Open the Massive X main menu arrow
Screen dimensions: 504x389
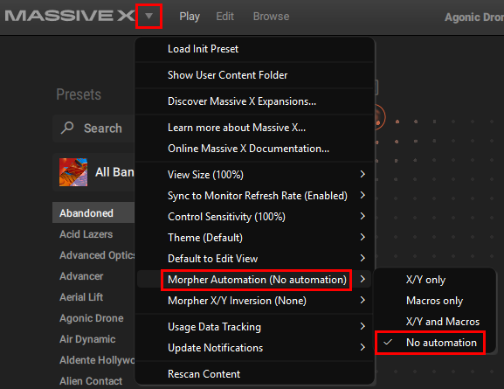click(148, 16)
